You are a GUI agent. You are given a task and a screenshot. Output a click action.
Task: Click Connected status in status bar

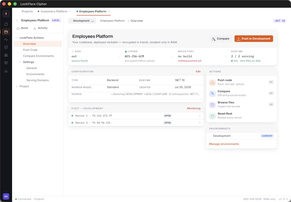(23, 199)
